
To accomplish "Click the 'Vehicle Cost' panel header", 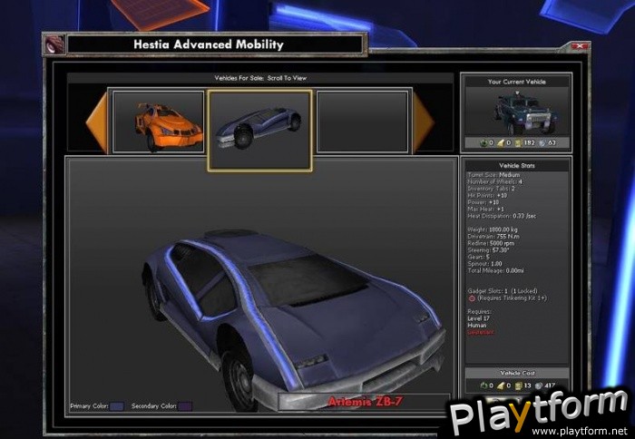I will point(517,373).
